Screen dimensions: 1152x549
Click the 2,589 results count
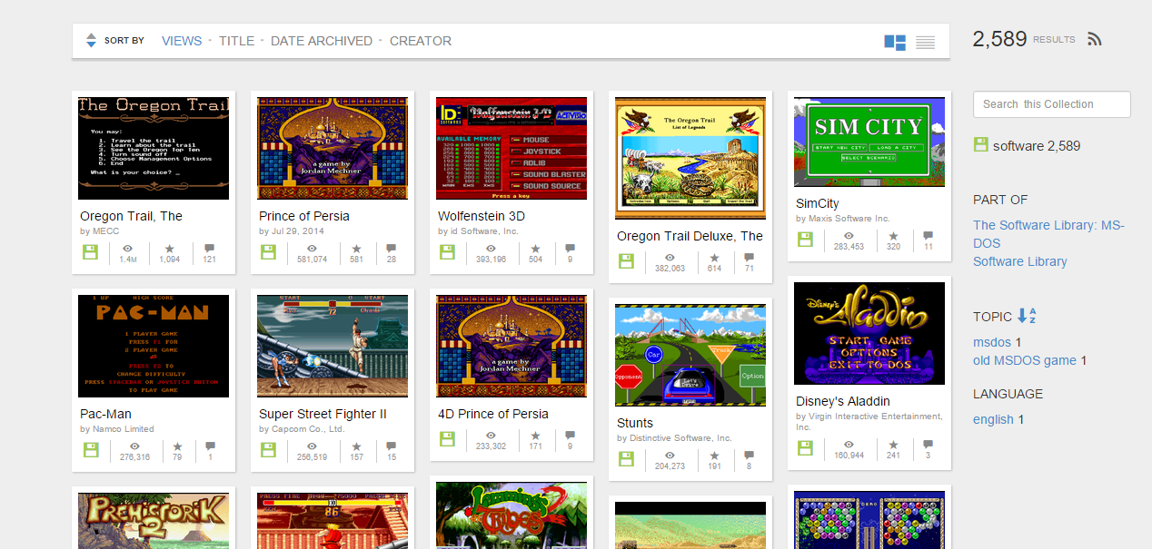pyautogui.click(x=999, y=39)
